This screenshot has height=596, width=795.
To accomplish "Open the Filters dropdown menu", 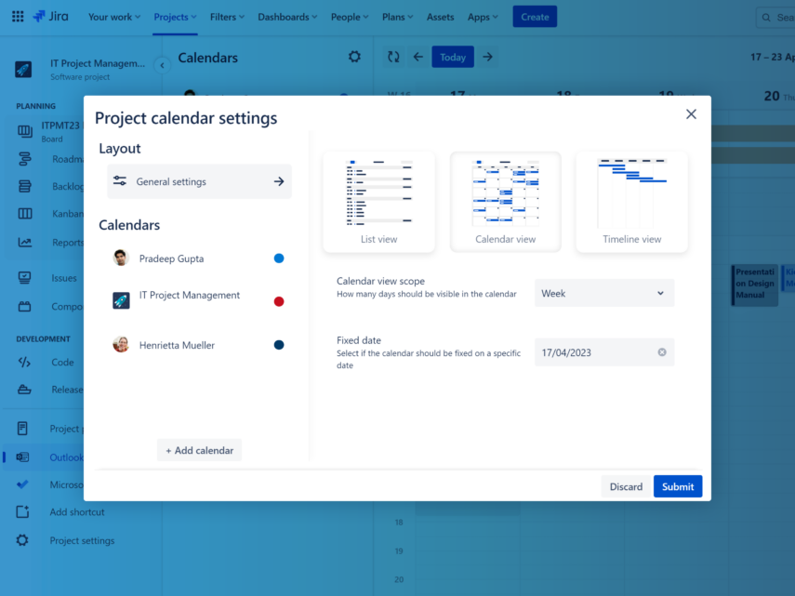I will (227, 17).
